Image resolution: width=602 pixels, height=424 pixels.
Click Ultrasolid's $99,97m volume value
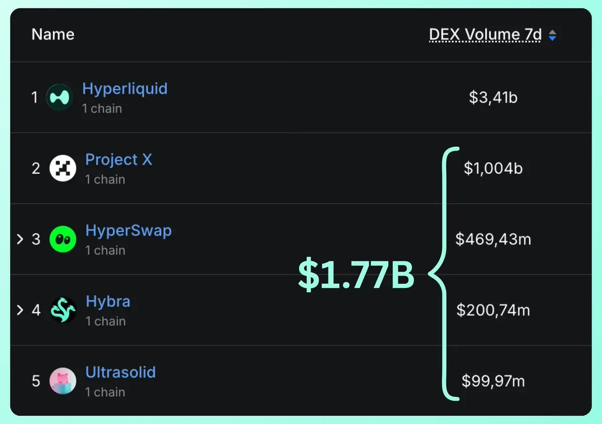493,381
